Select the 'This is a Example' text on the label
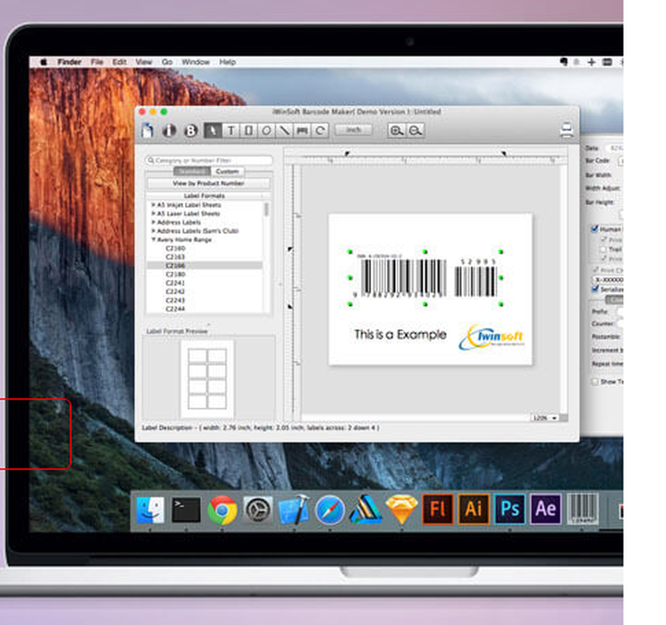The image size is (666, 625). tap(400, 334)
